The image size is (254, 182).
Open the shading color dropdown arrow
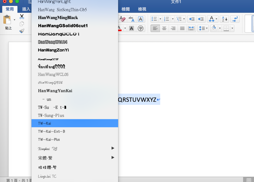[x=220, y=28]
